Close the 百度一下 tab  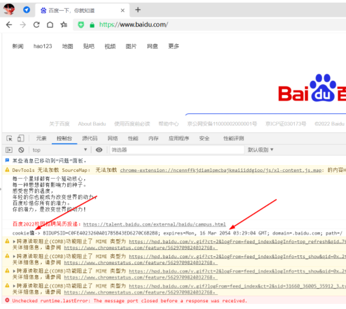tap(123, 10)
